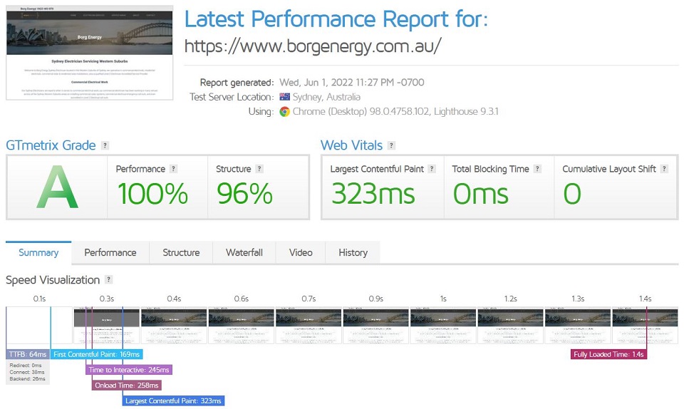Open help icon for Cumulative Layout Shift
This screenshot has width=684, height=409.
pos(664,169)
